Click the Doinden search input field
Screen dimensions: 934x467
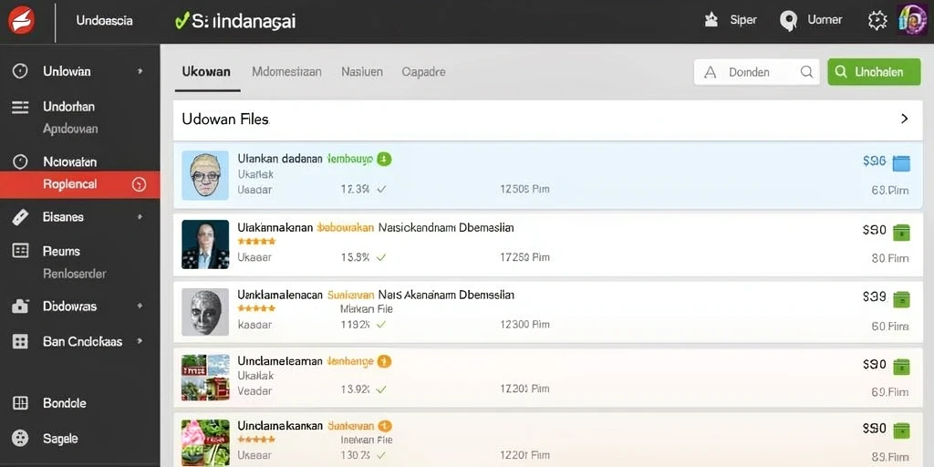click(756, 72)
